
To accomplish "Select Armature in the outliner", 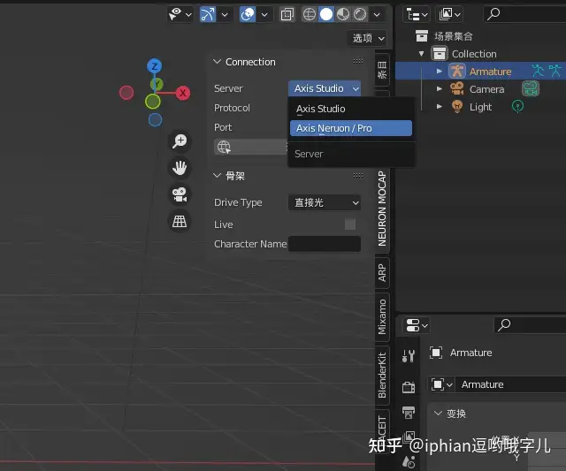I will [x=490, y=72].
